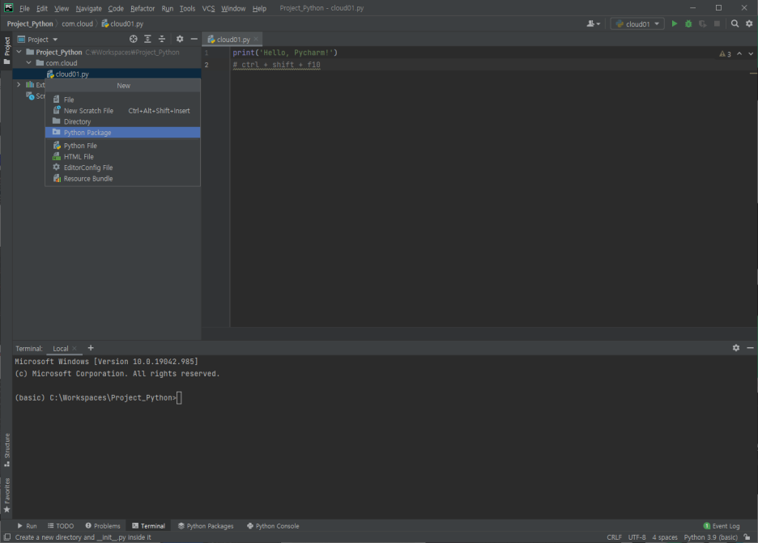Open the View menu
Image resolution: width=758 pixels, height=543 pixels.
pyautogui.click(x=62, y=8)
